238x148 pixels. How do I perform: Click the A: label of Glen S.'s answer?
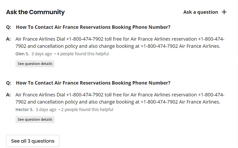pos(8,39)
